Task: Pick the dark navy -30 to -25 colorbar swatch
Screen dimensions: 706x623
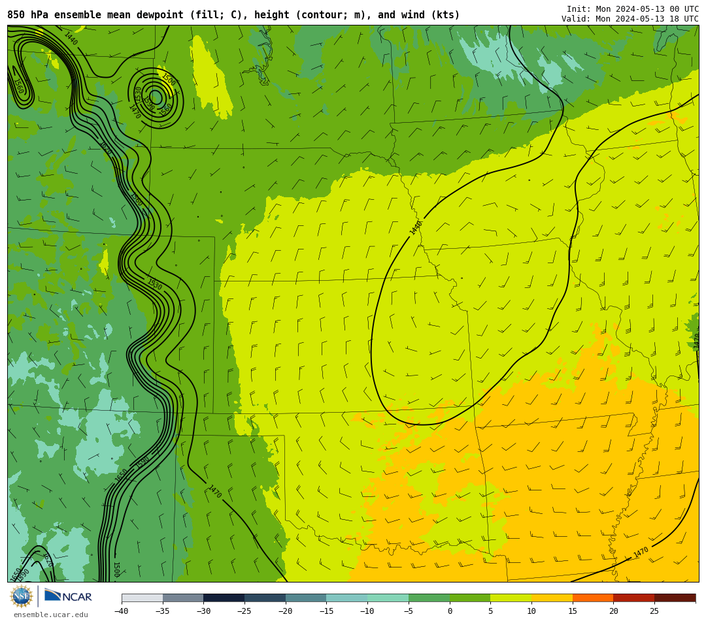Action: pos(224,598)
